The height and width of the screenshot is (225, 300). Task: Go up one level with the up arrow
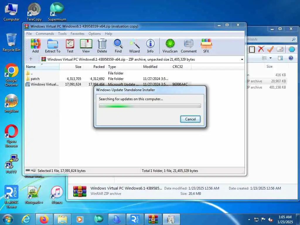pyautogui.click(x=31, y=59)
